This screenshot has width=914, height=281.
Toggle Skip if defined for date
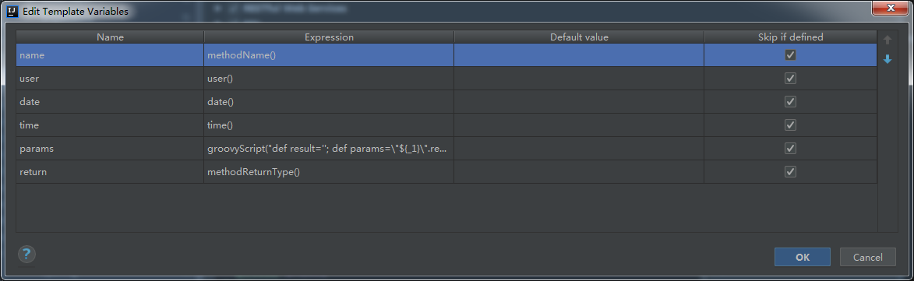tap(790, 102)
